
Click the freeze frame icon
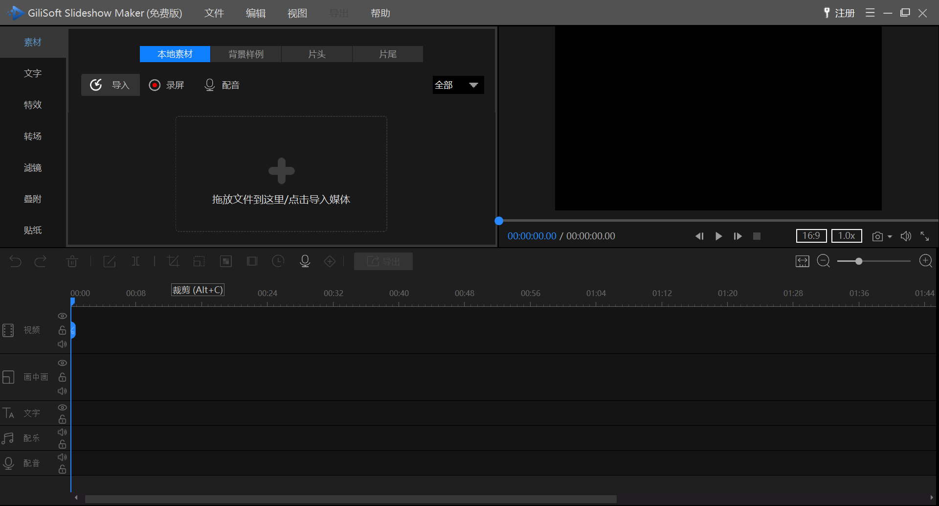(x=252, y=261)
